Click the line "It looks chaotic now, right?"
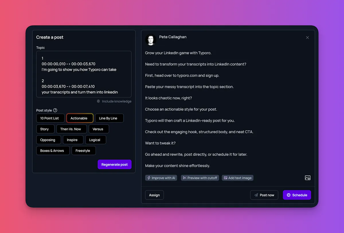The image size is (344, 233). tap(169, 98)
